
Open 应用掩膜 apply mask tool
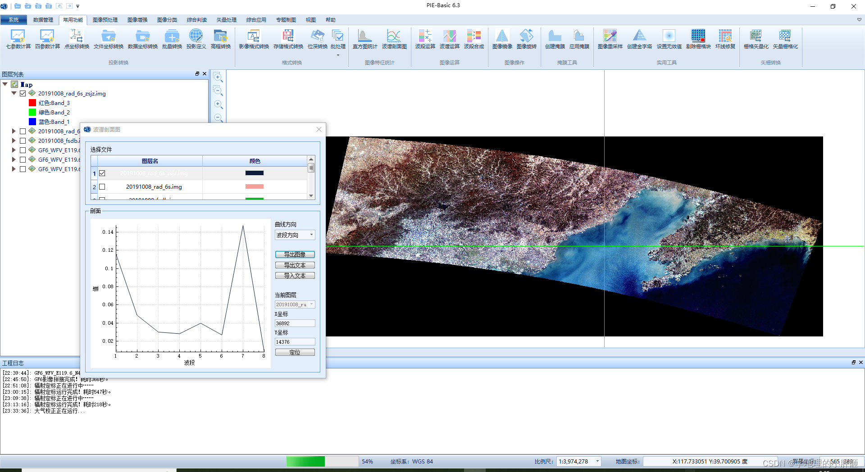[579, 39]
